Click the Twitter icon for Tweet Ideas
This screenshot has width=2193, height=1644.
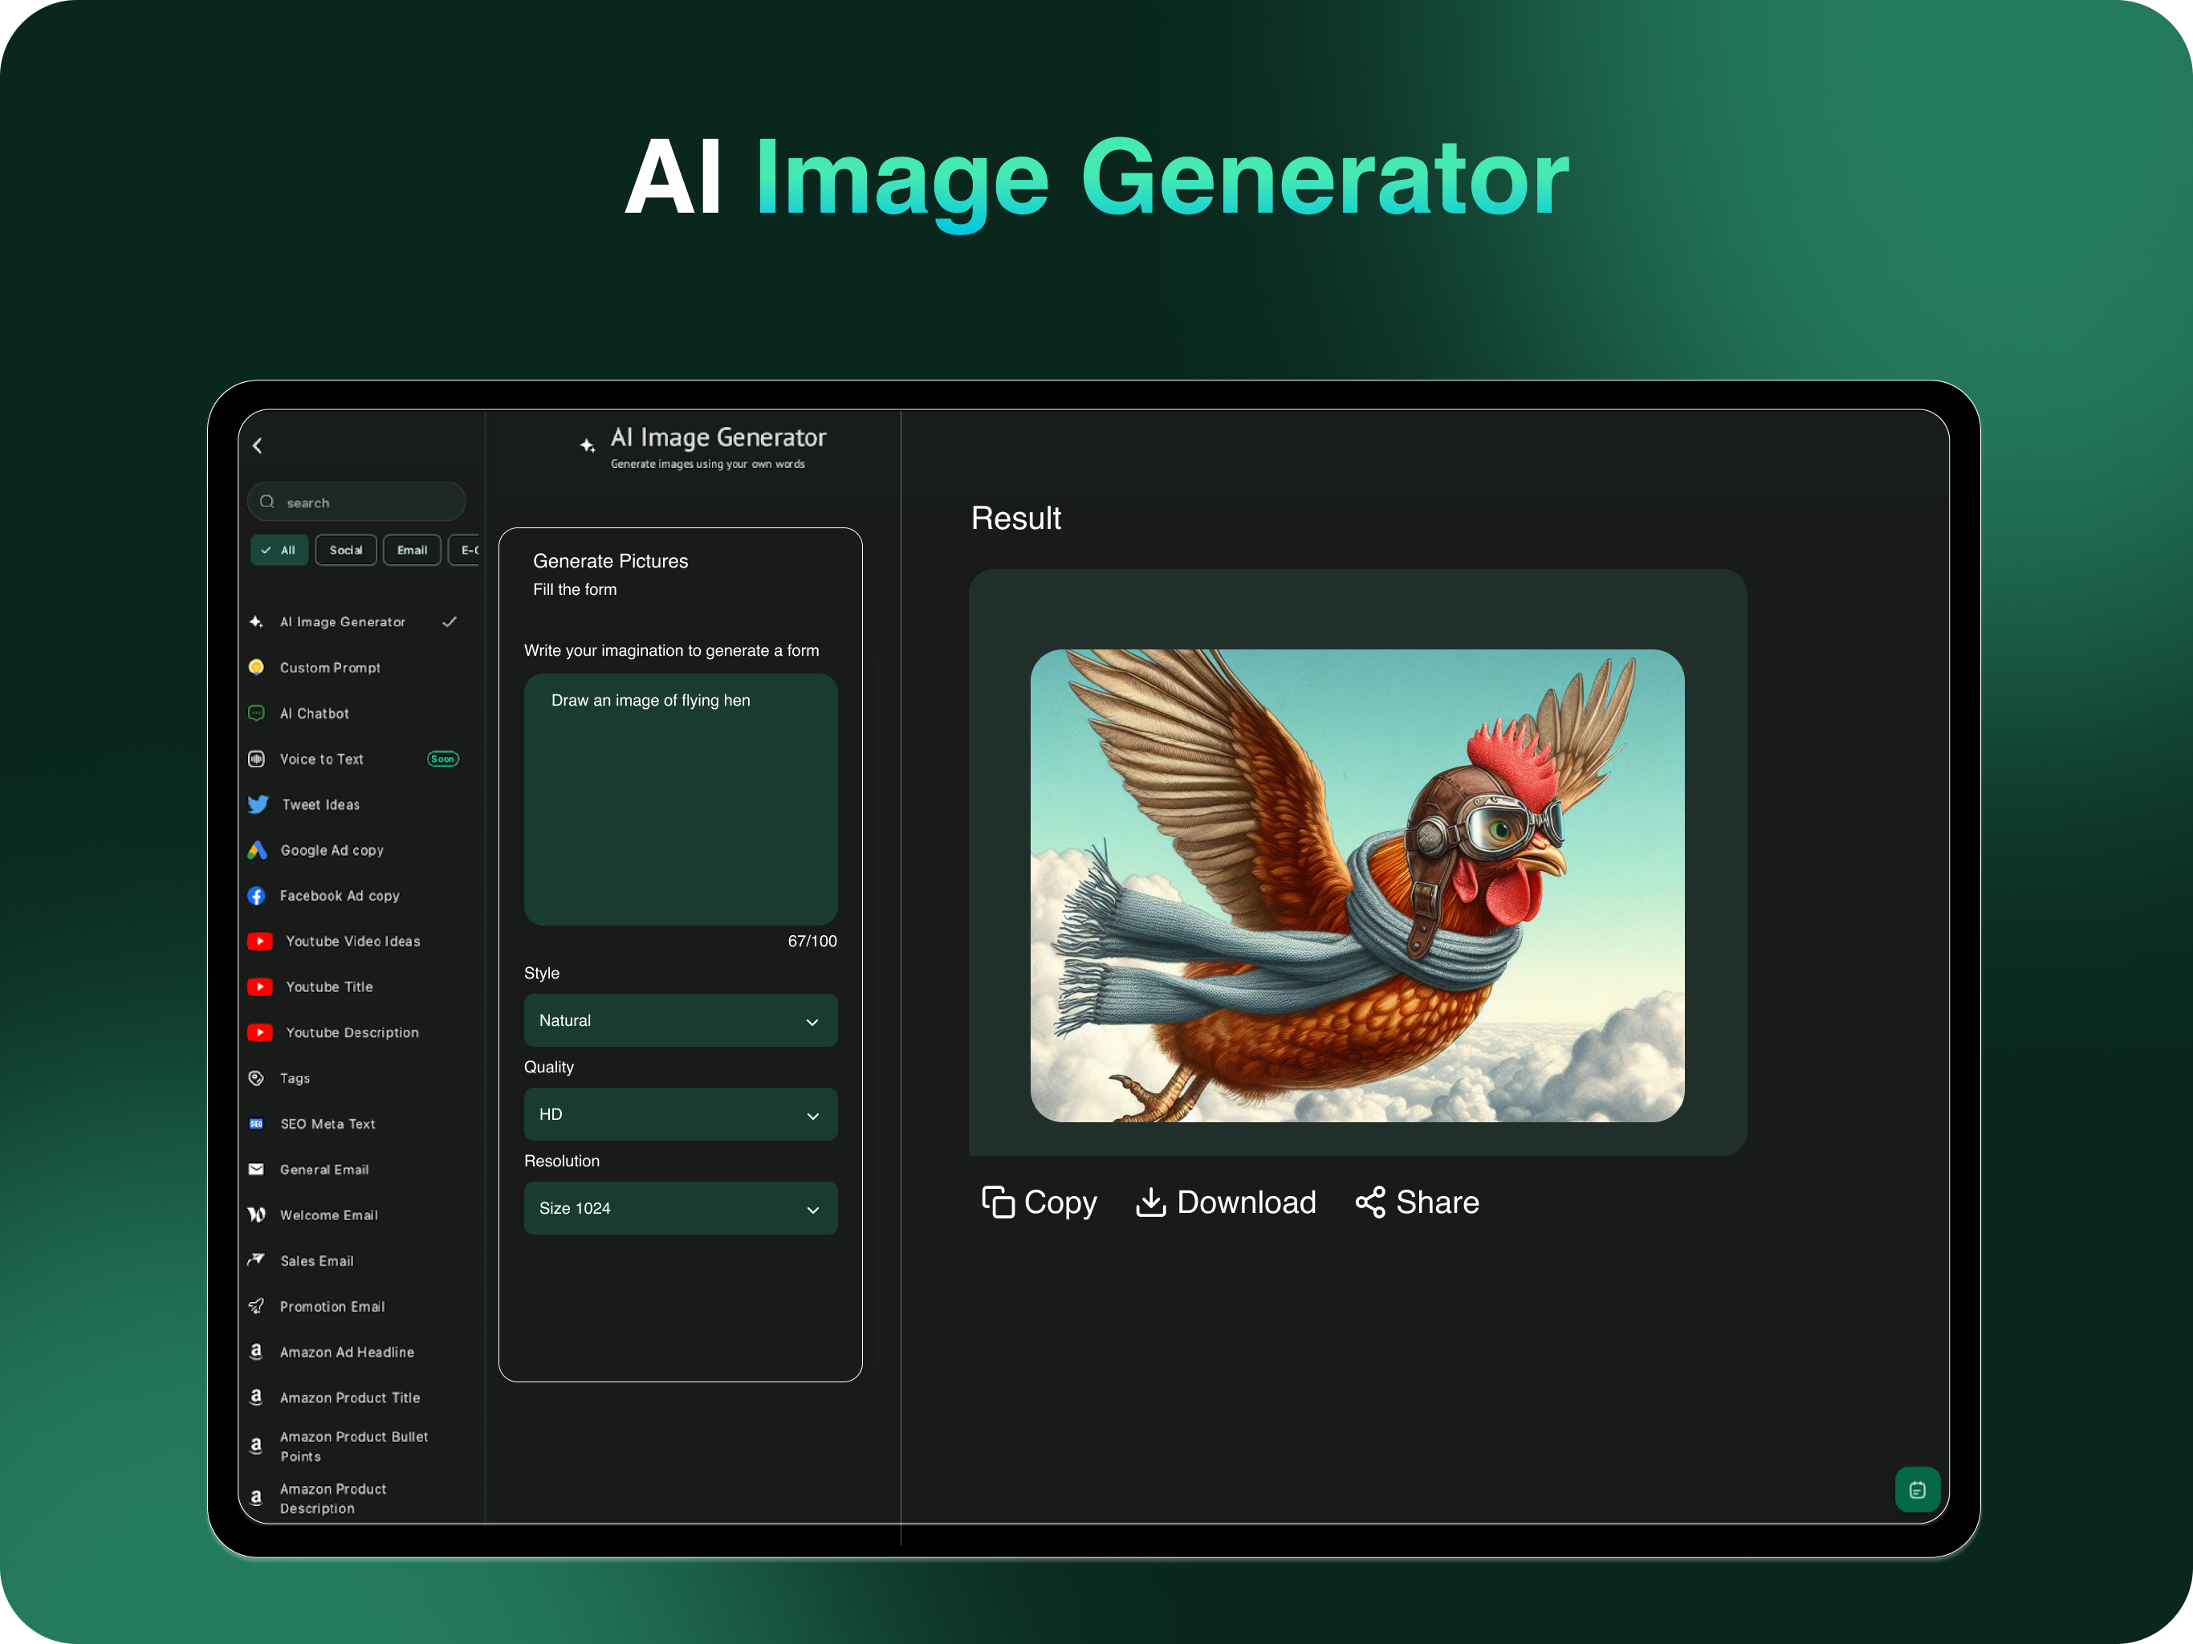point(258,804)
